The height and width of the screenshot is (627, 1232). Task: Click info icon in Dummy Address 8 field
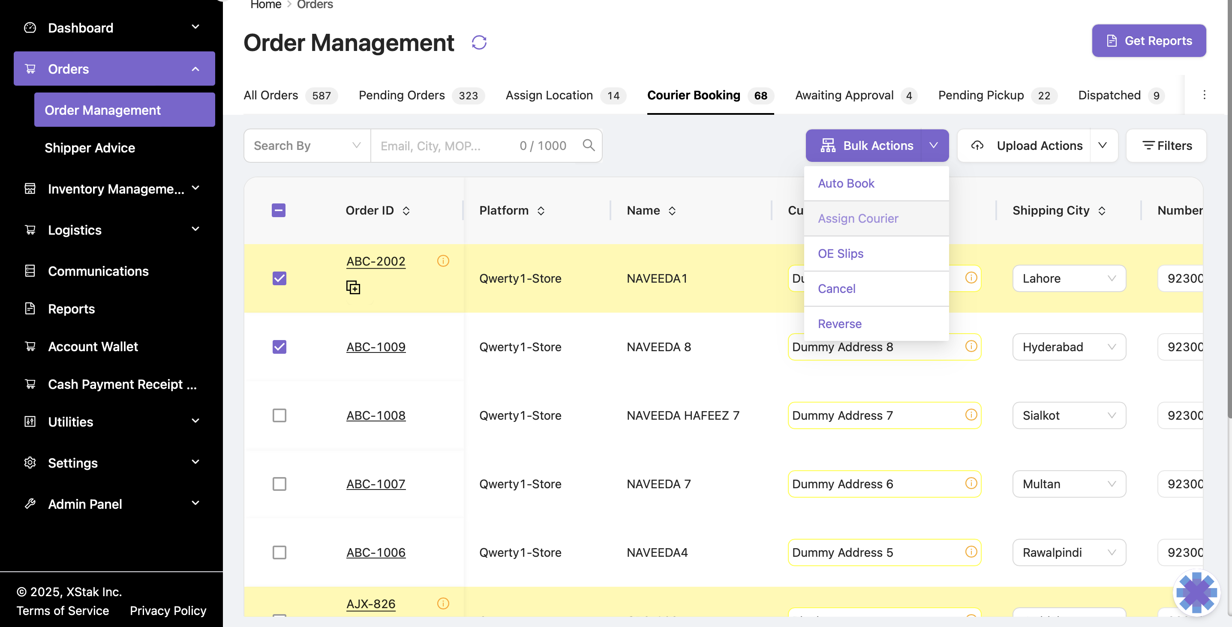(971, 346)
